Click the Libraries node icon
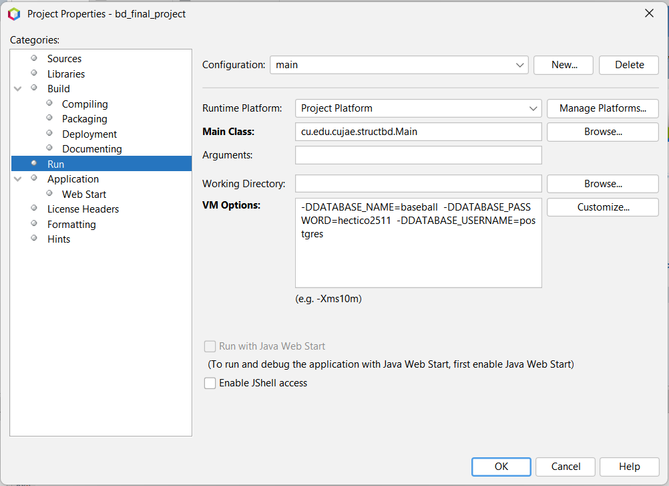This screenshot has height=486, width=669. (33, 74)
